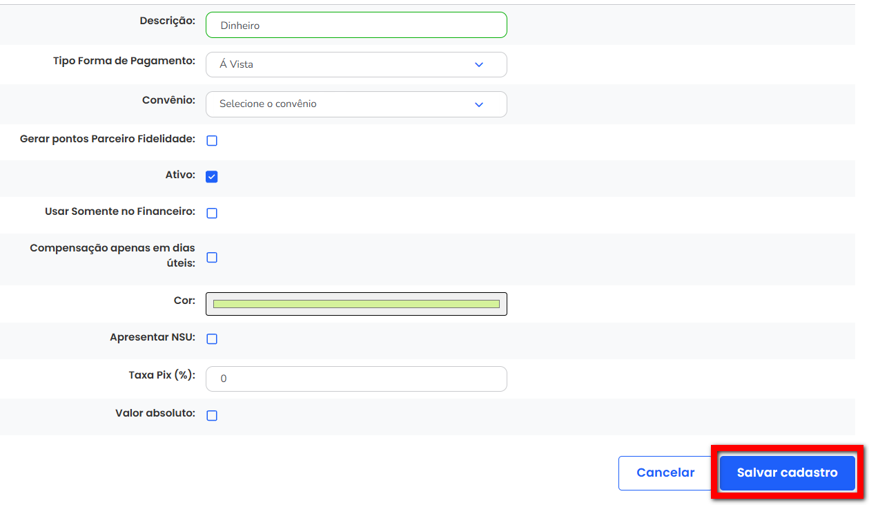Click the Salvar cadastro button

[787, 473]
